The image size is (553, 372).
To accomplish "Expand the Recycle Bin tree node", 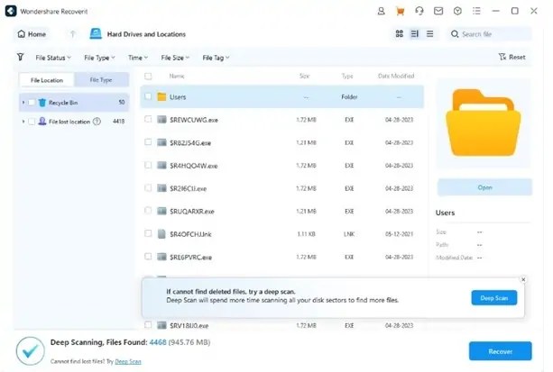I will click(x=23, y=103).
